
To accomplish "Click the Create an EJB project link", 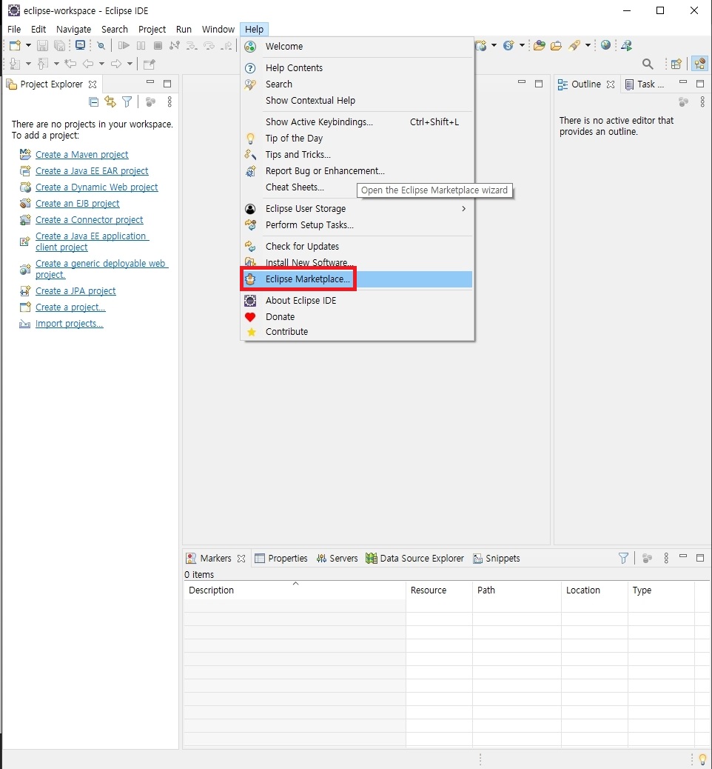I will tap(78, 204).
